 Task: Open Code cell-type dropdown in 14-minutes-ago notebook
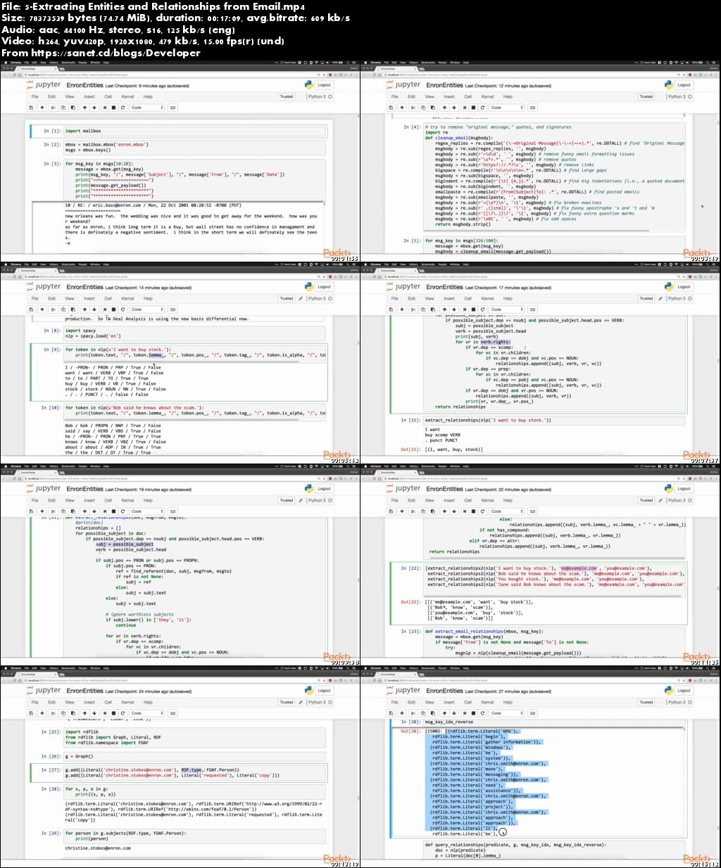click(147, 309)
